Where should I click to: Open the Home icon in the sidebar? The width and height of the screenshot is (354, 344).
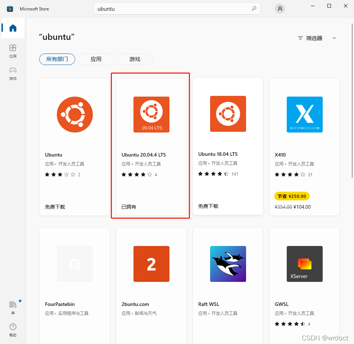13,28
